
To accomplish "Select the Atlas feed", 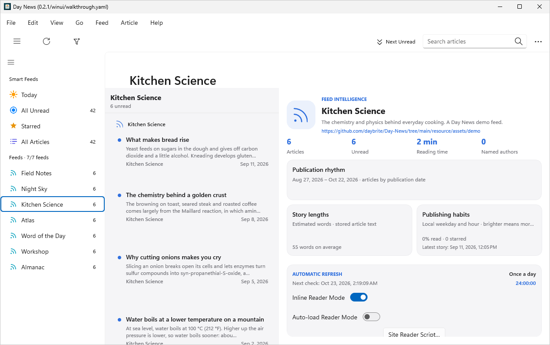I will [x=53, y=220].
